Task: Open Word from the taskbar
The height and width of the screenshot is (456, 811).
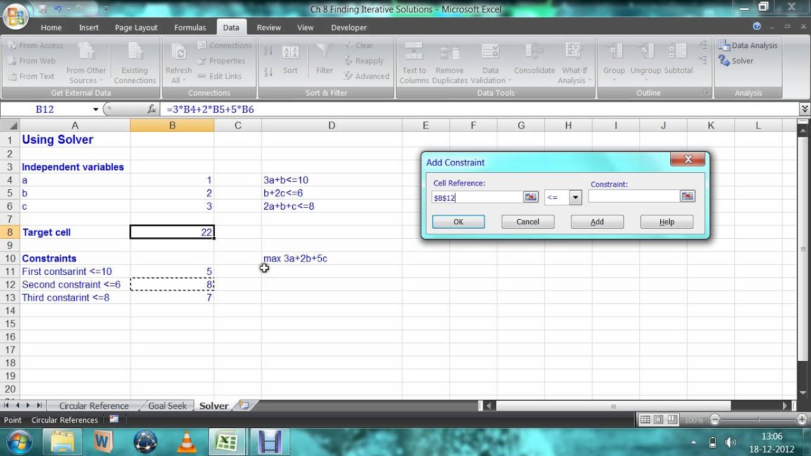Action: pos(103,441)
